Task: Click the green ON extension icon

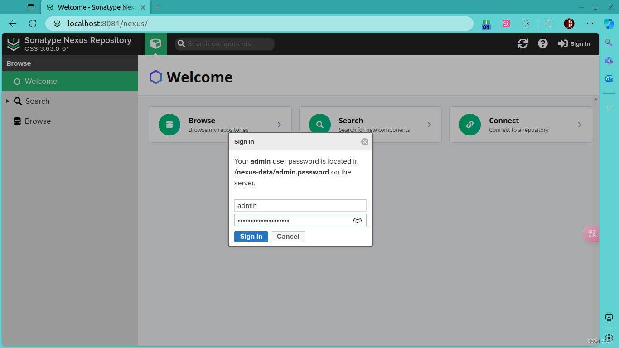Action: (x=486, y=24)
